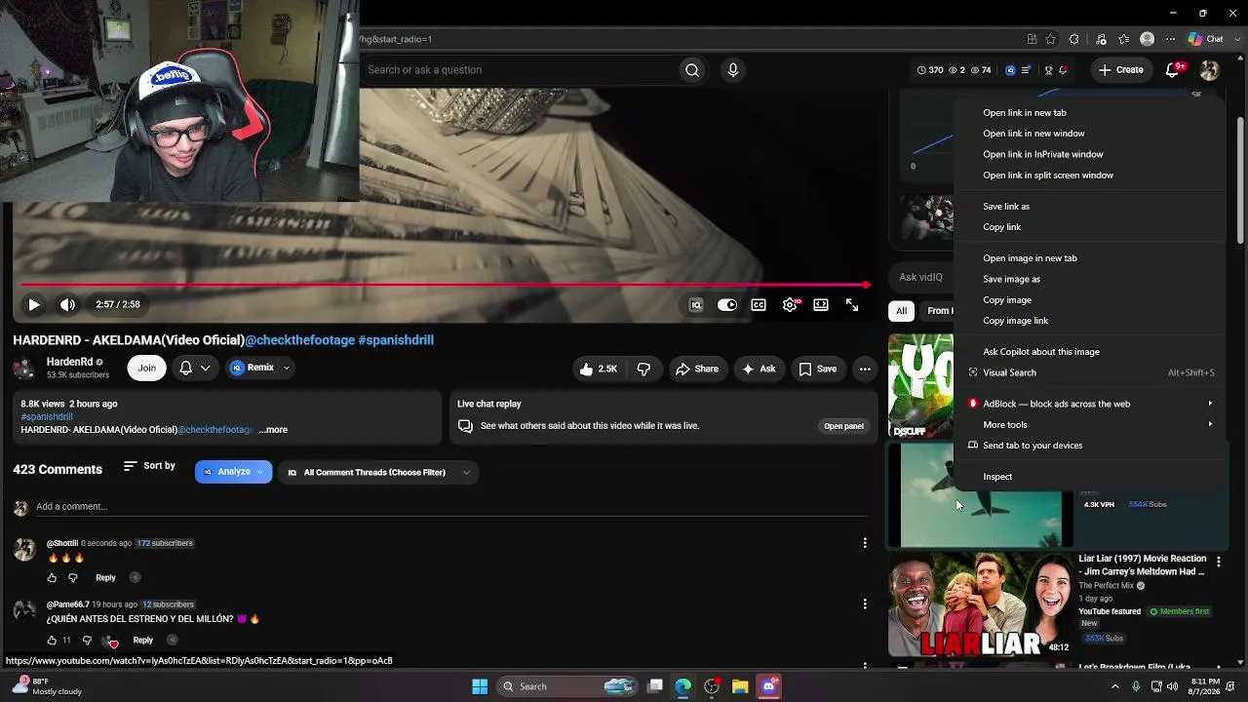Like the video with the thumbs-up button

coord(600,369)
